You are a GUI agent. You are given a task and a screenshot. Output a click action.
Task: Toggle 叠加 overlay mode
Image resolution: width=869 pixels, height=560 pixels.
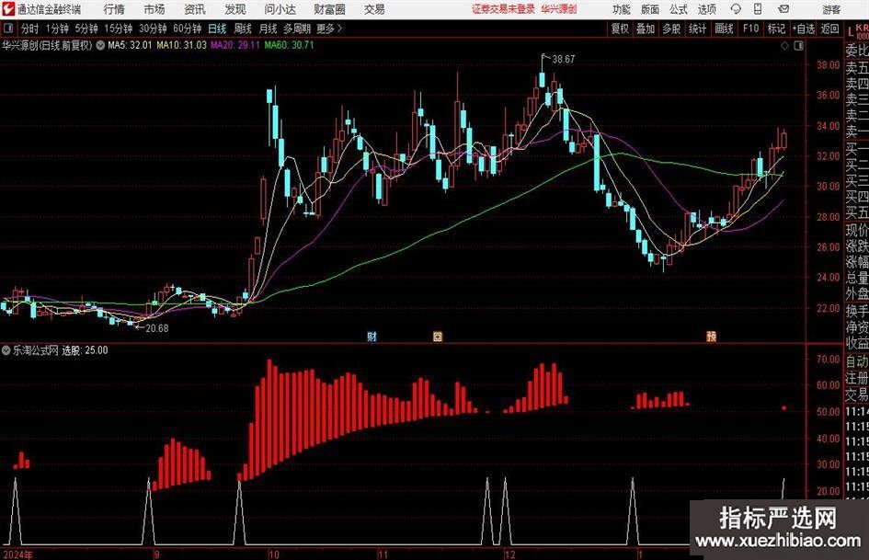tap(646, 29)
